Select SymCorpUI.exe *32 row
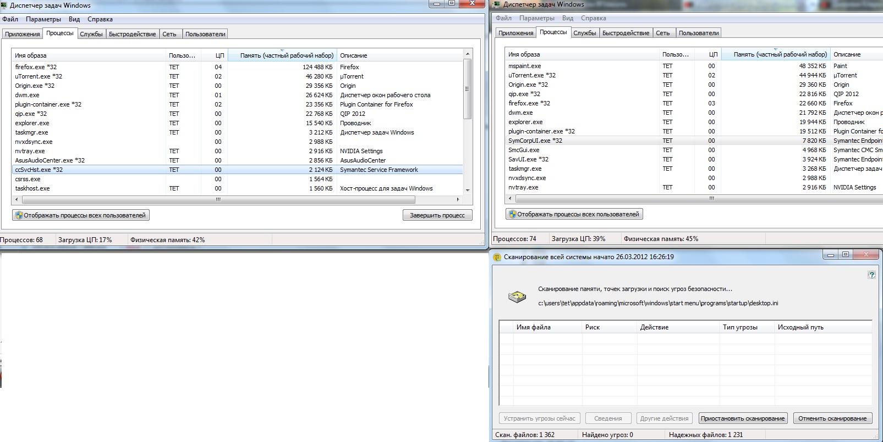The width and height of the screenshot is (883, 442). pos(694,141)
